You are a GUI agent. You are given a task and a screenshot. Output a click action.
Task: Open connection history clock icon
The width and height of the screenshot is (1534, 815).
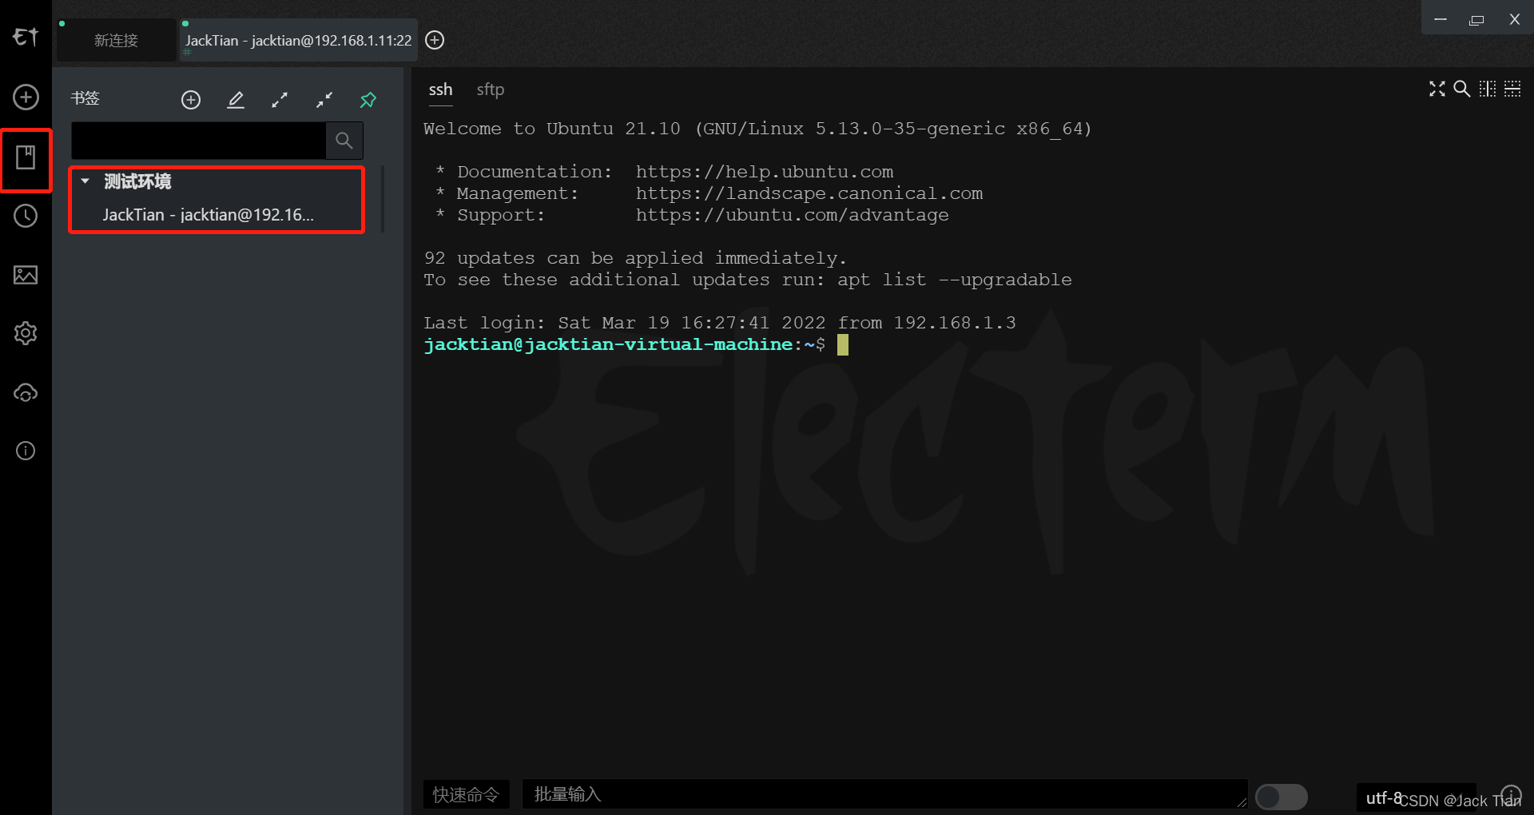click(x=26, y=216)
